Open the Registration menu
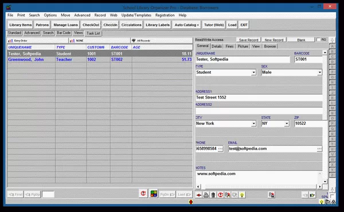Viewport: 344px width, 212px height. click(x=165, y=15)
